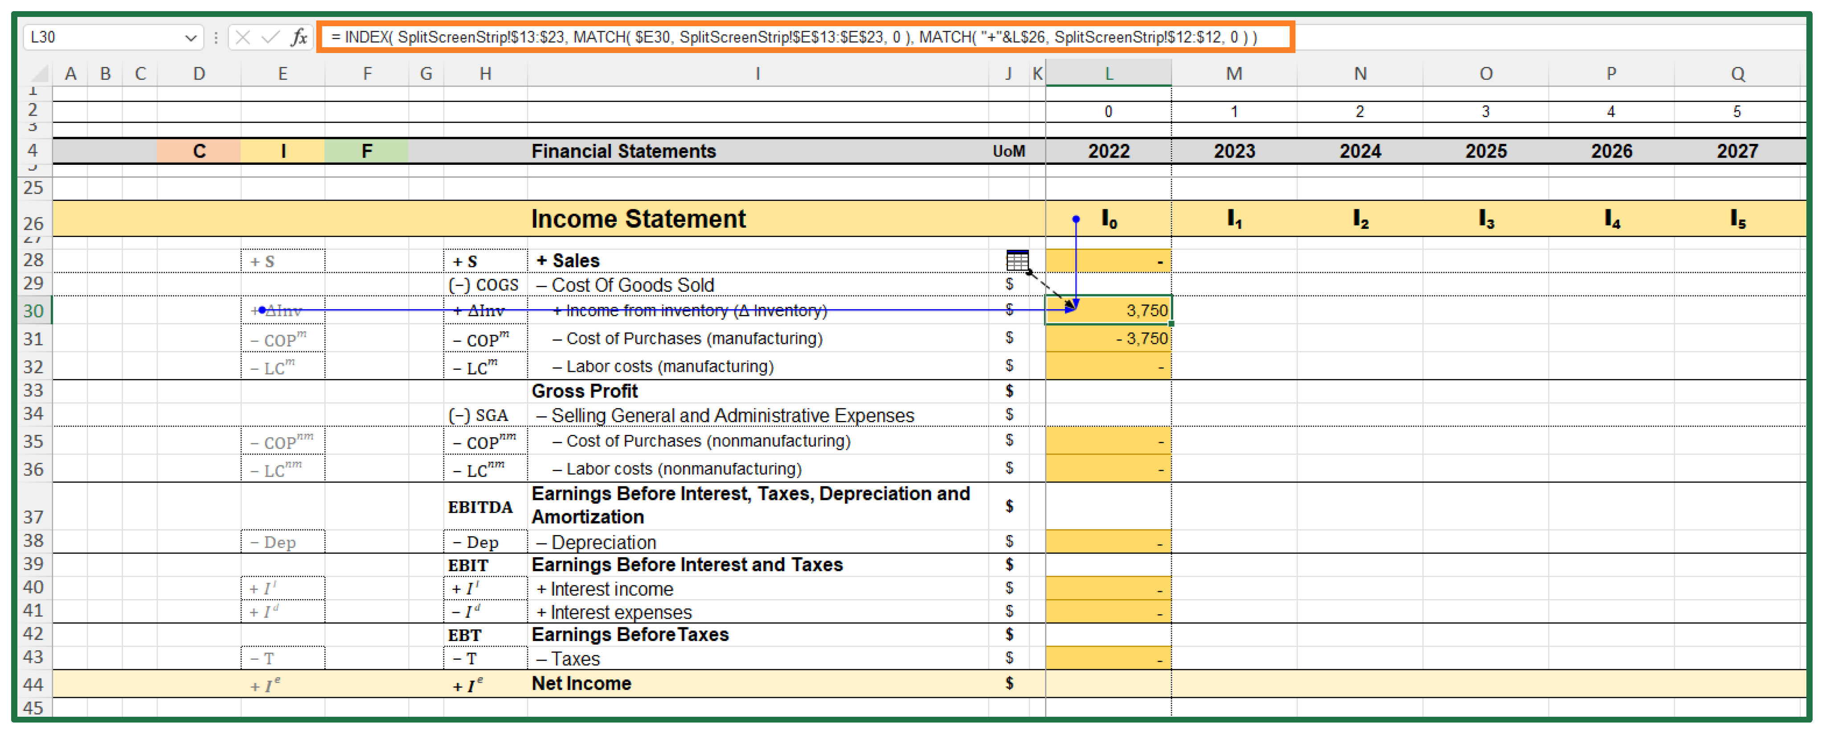1826x735 pixels.
Task: Click the Enter checkmark formula icon
Action: coord(270,37)
